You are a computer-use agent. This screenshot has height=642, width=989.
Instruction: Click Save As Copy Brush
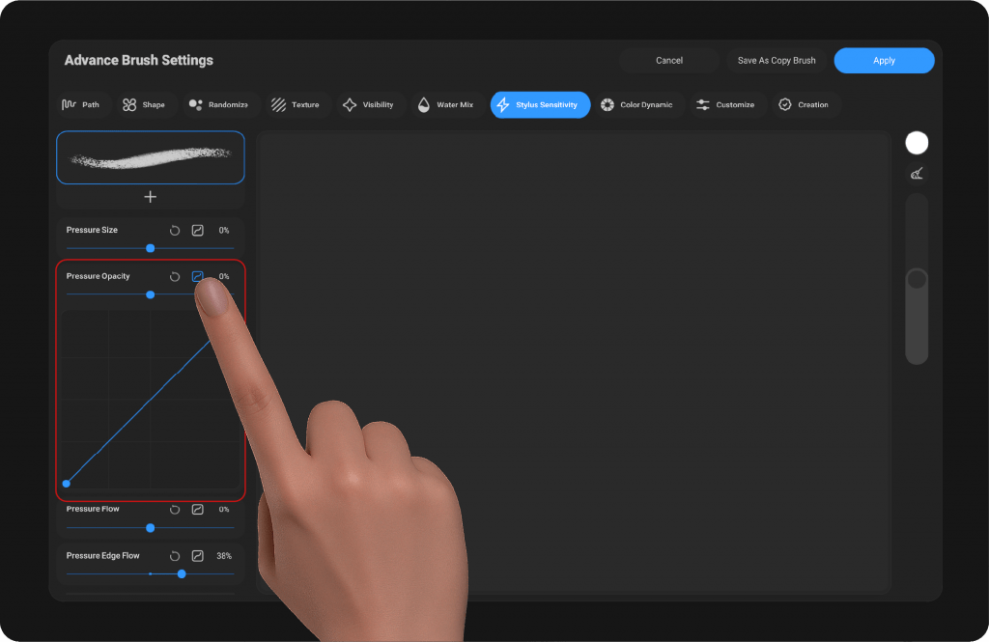[777, 61]
